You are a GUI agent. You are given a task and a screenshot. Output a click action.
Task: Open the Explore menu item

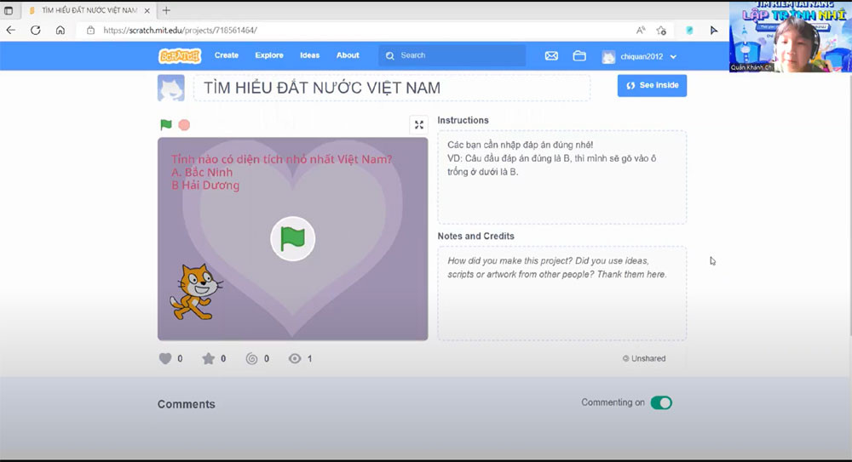click(269, 55)
